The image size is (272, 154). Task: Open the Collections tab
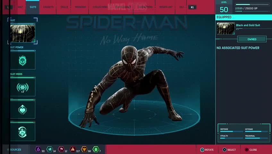(x=100, y=7)
